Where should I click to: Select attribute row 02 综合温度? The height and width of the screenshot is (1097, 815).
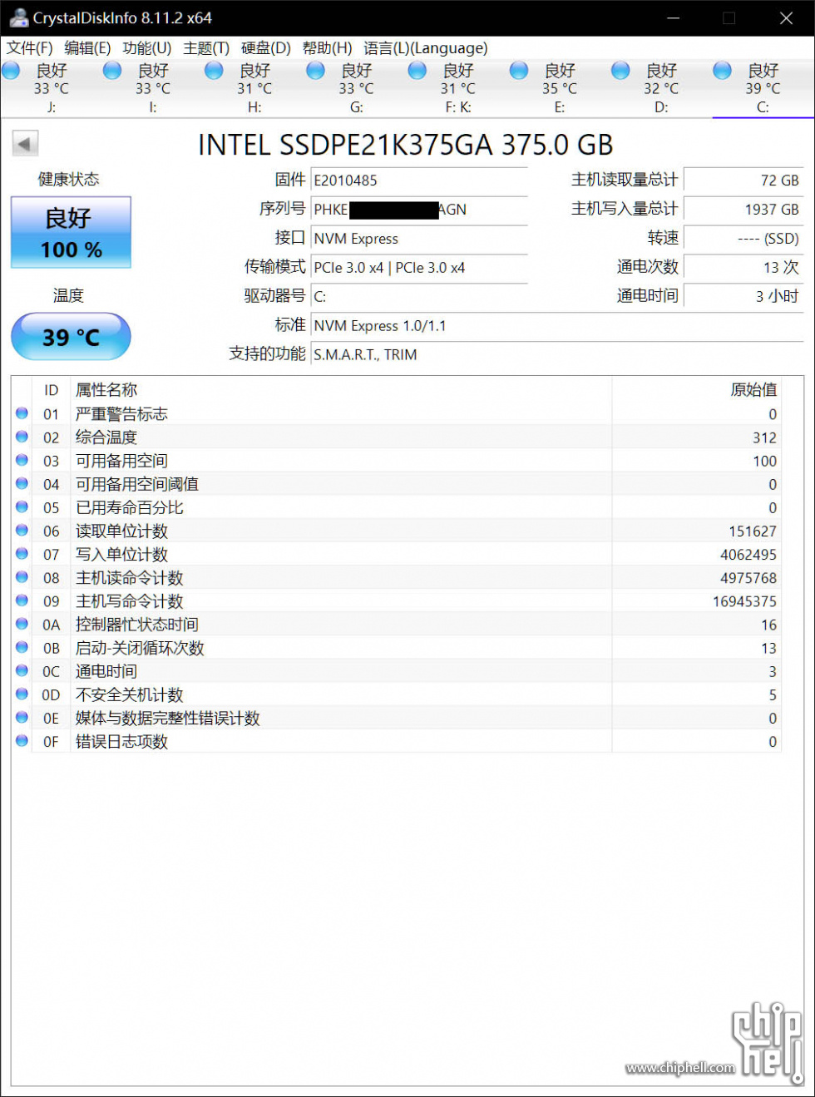pos(396,437)
